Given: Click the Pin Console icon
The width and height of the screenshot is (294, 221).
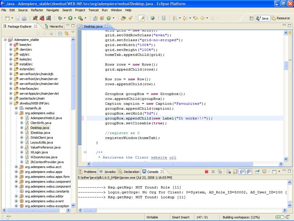Looking at the screenshot, I should point(258,172).
